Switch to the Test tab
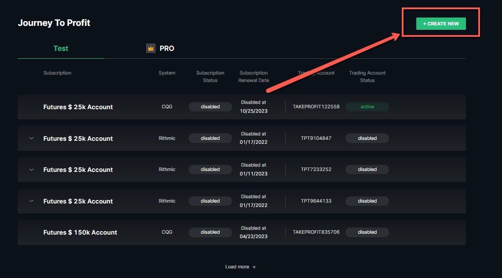Viewport: 502px width, 278px height. pyautogui.click(x=61, y=48)
